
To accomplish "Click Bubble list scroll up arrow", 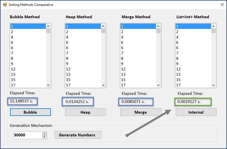I will pos(48,26).
